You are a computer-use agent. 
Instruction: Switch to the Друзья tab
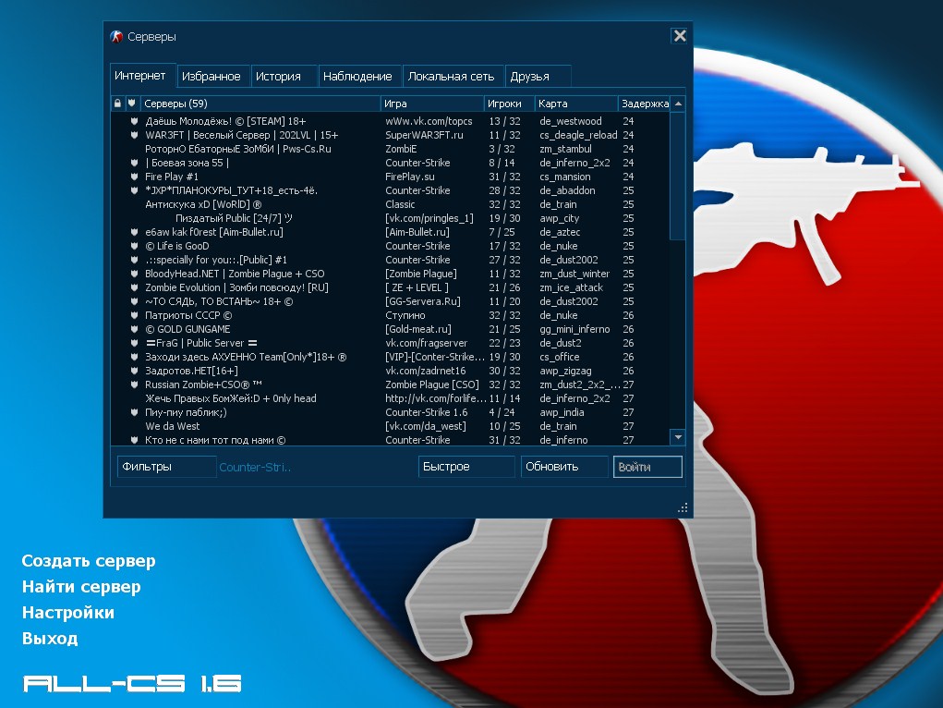[x=538, y=77]
